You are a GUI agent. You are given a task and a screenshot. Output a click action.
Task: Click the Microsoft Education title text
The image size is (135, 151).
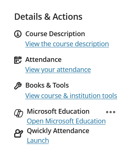tap(58, 111)
